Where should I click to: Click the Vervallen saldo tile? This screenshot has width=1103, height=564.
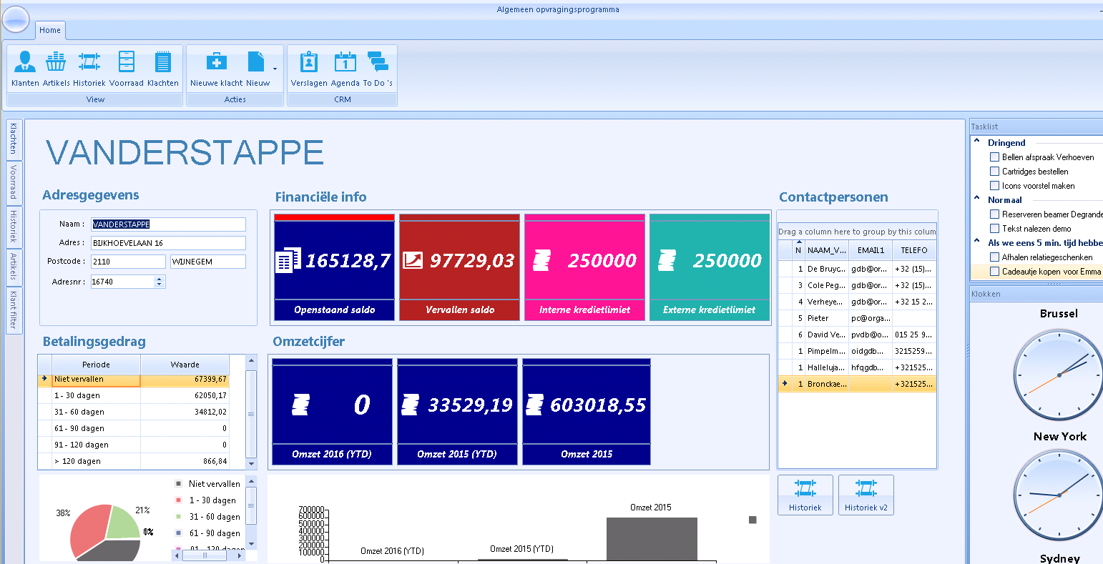pyautogui.click(x=460, y=267)
